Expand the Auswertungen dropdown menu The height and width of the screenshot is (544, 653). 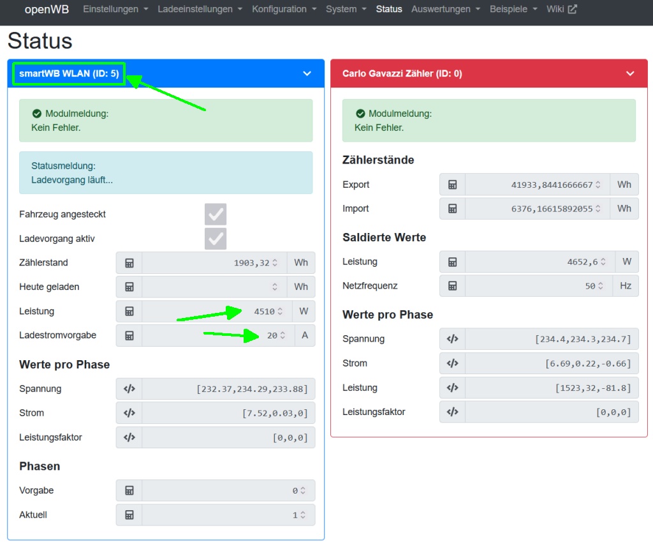(x=445, y=10)
